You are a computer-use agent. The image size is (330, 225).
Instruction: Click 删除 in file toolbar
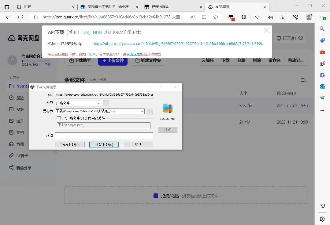257,60
